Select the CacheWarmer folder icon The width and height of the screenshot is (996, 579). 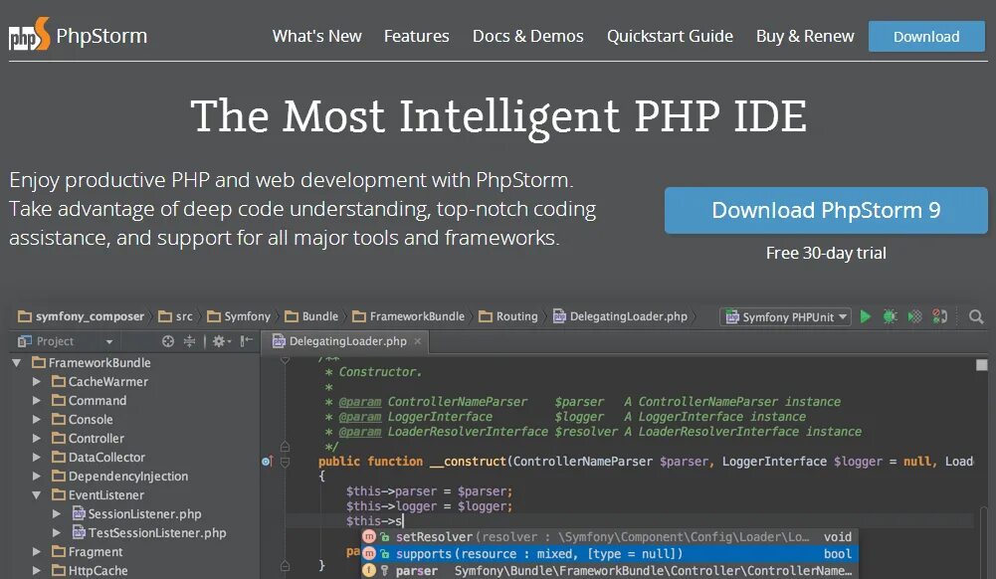(59, 382)
